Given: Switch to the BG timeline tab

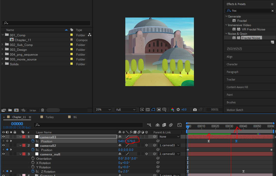Looking at the screenshot, I should [x=75, y=117].
